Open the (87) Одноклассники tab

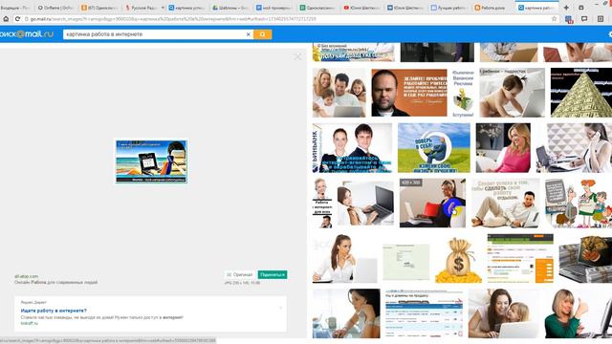point(99,8)
